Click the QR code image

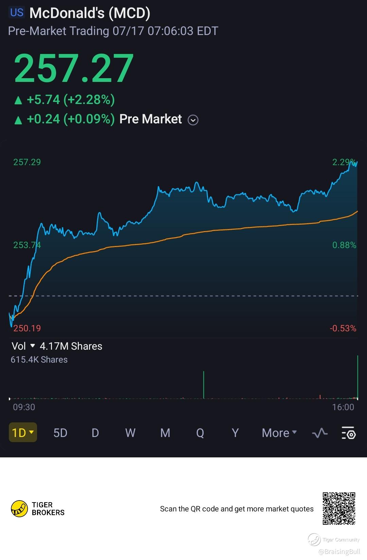(339, 508)
